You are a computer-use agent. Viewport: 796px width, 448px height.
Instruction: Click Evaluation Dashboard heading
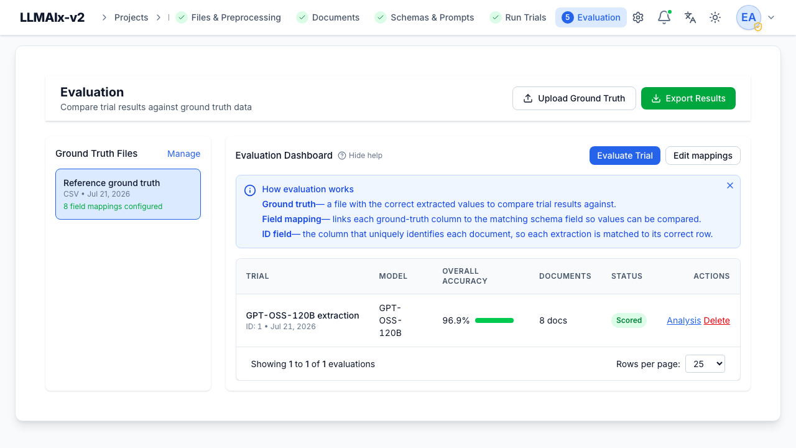[284, 156]
